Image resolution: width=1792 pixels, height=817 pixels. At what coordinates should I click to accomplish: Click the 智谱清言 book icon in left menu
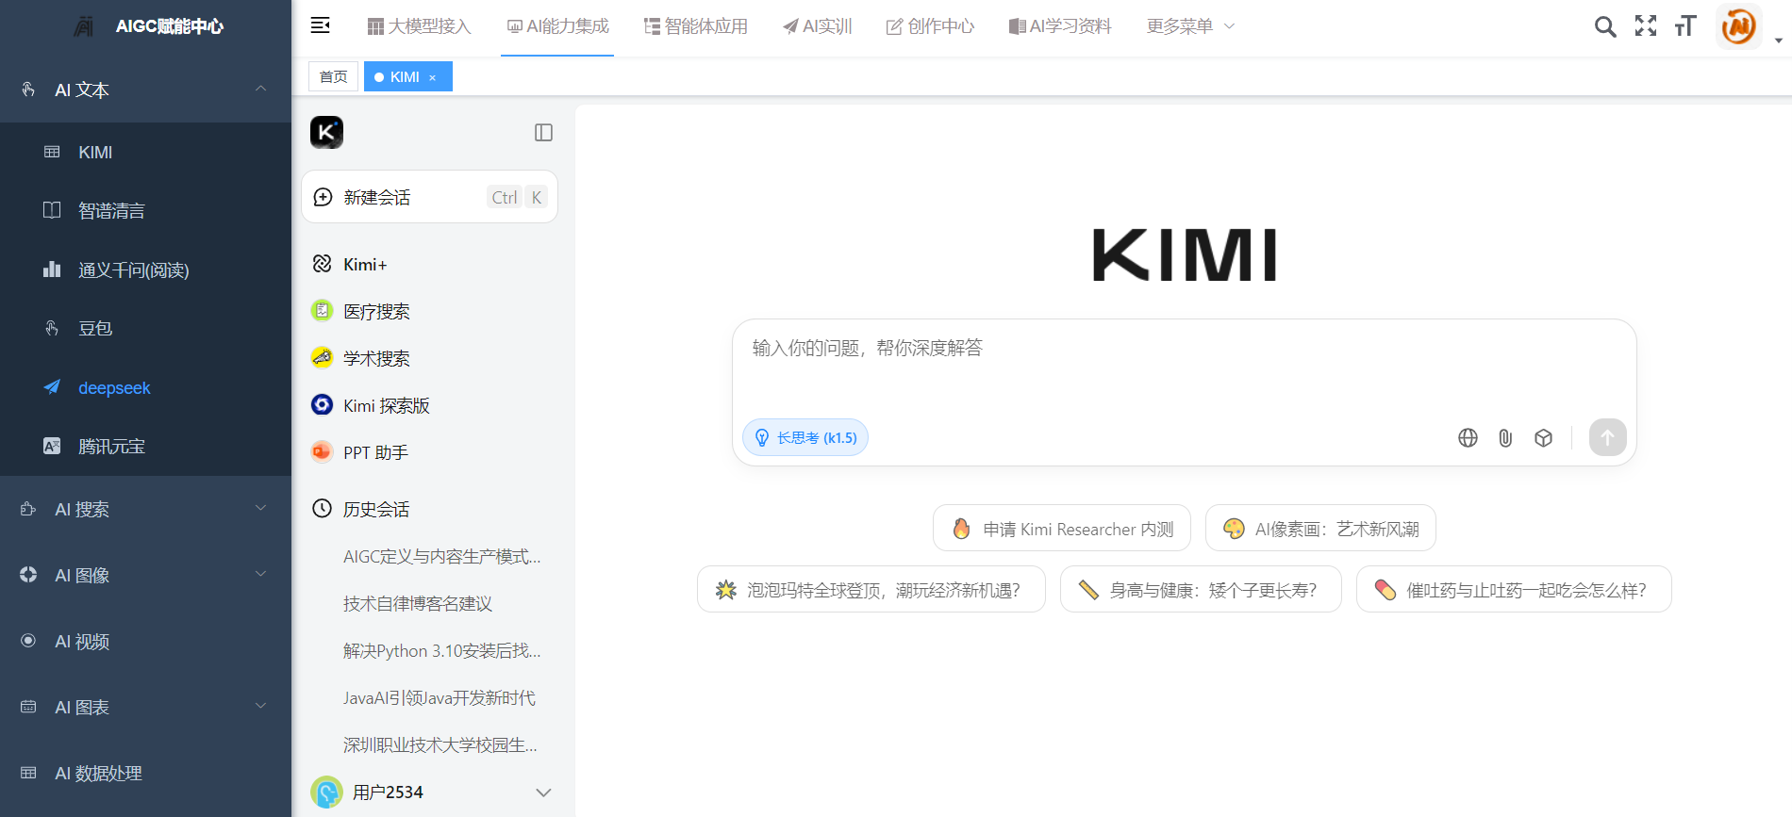[x=52, y=209]
